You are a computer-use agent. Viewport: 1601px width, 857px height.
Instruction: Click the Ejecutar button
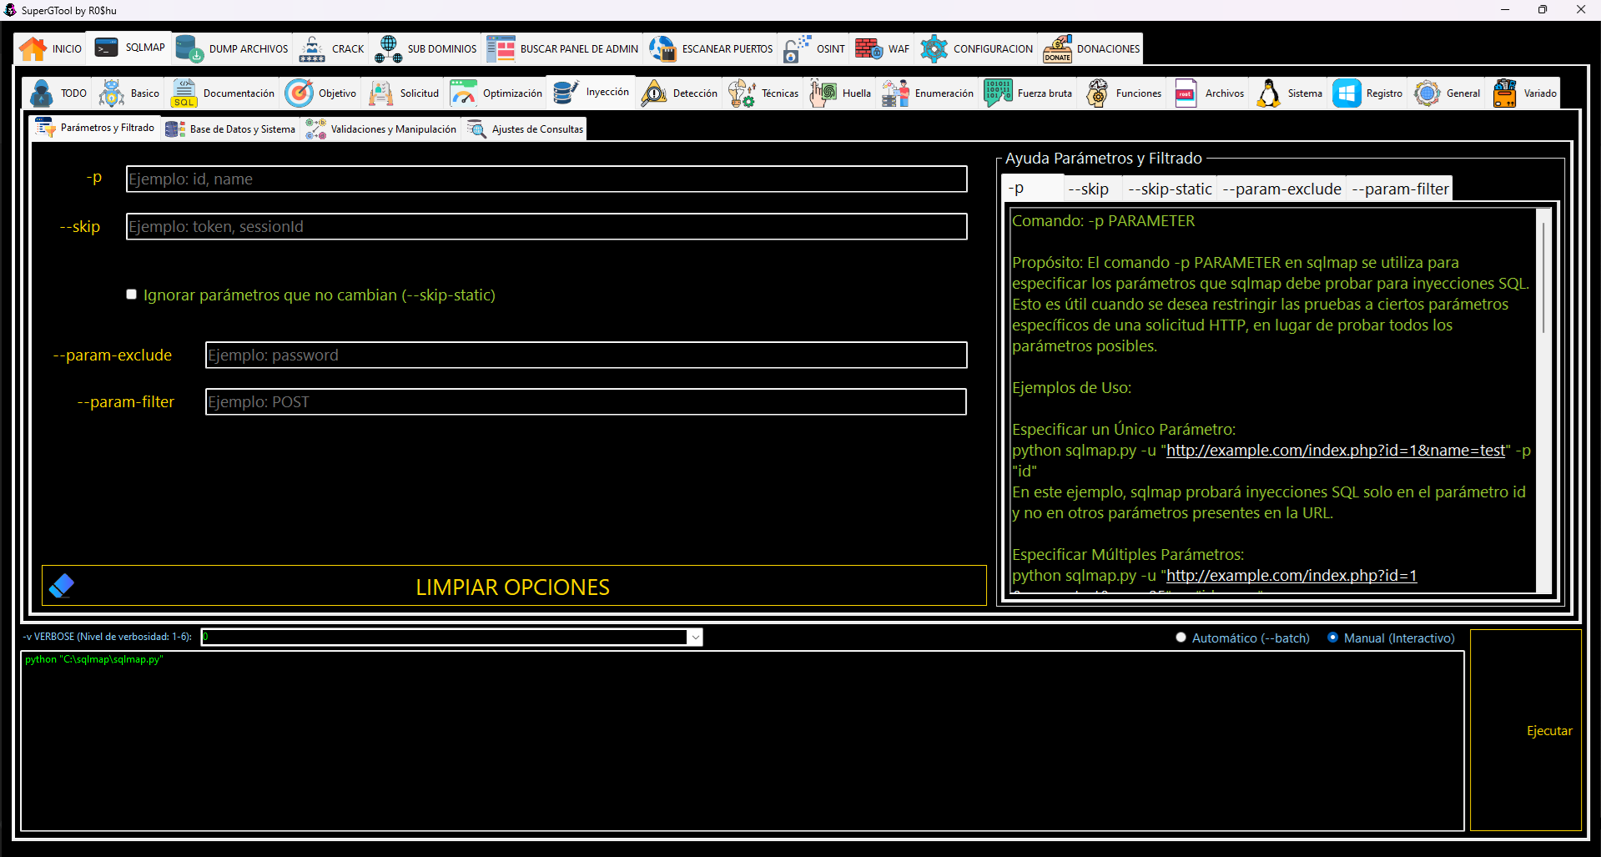click(x=1526, y=730)
